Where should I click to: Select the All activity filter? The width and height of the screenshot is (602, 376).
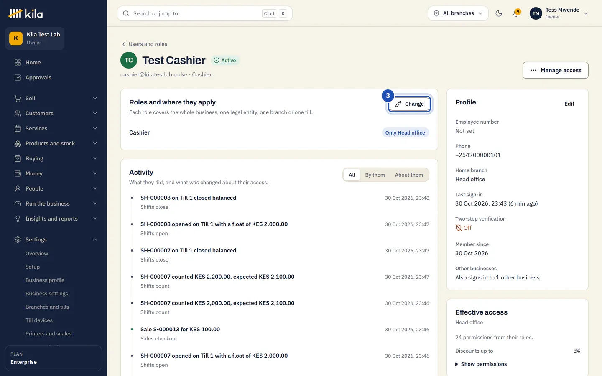pyautogui.click(x=352, y=175)
